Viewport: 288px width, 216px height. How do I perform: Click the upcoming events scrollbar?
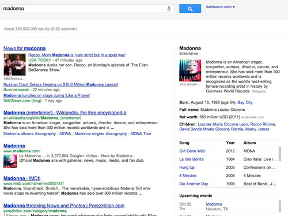[280, 206]
